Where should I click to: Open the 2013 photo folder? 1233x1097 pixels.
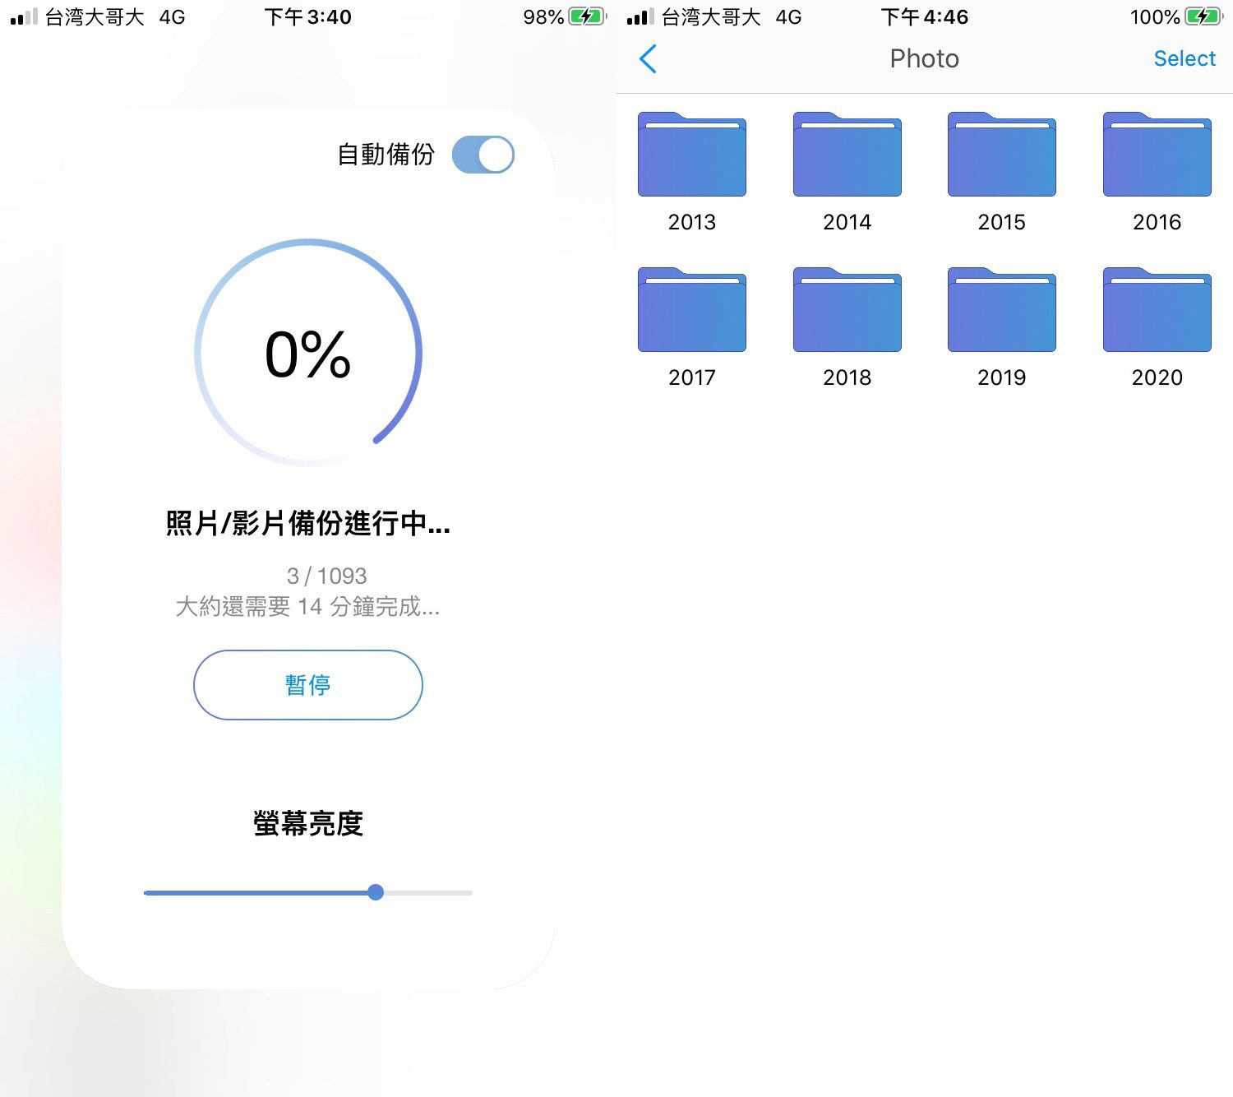(x=691, y=155)
